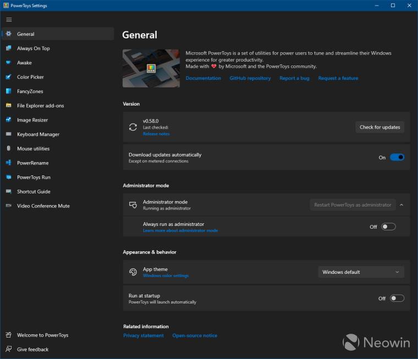Select the Color Picker icon in sidebar
The height and width of the screenshot is (359, 418).
point(8,77)
